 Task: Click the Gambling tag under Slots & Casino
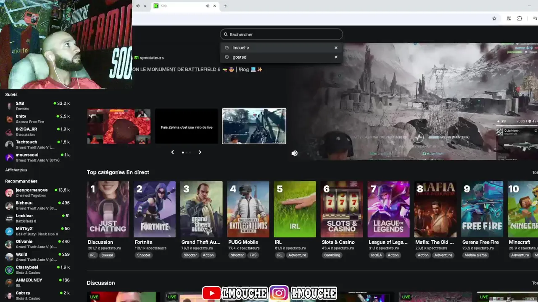[332, 255]
